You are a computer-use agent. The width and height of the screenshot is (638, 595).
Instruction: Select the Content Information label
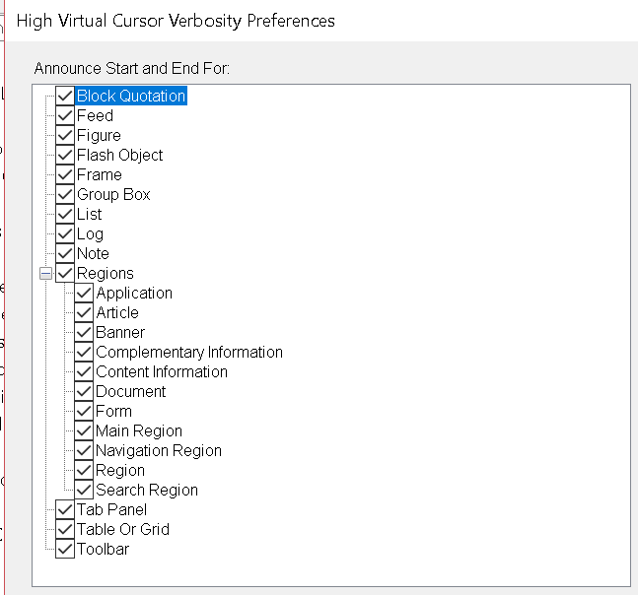[x=162, y=372]
